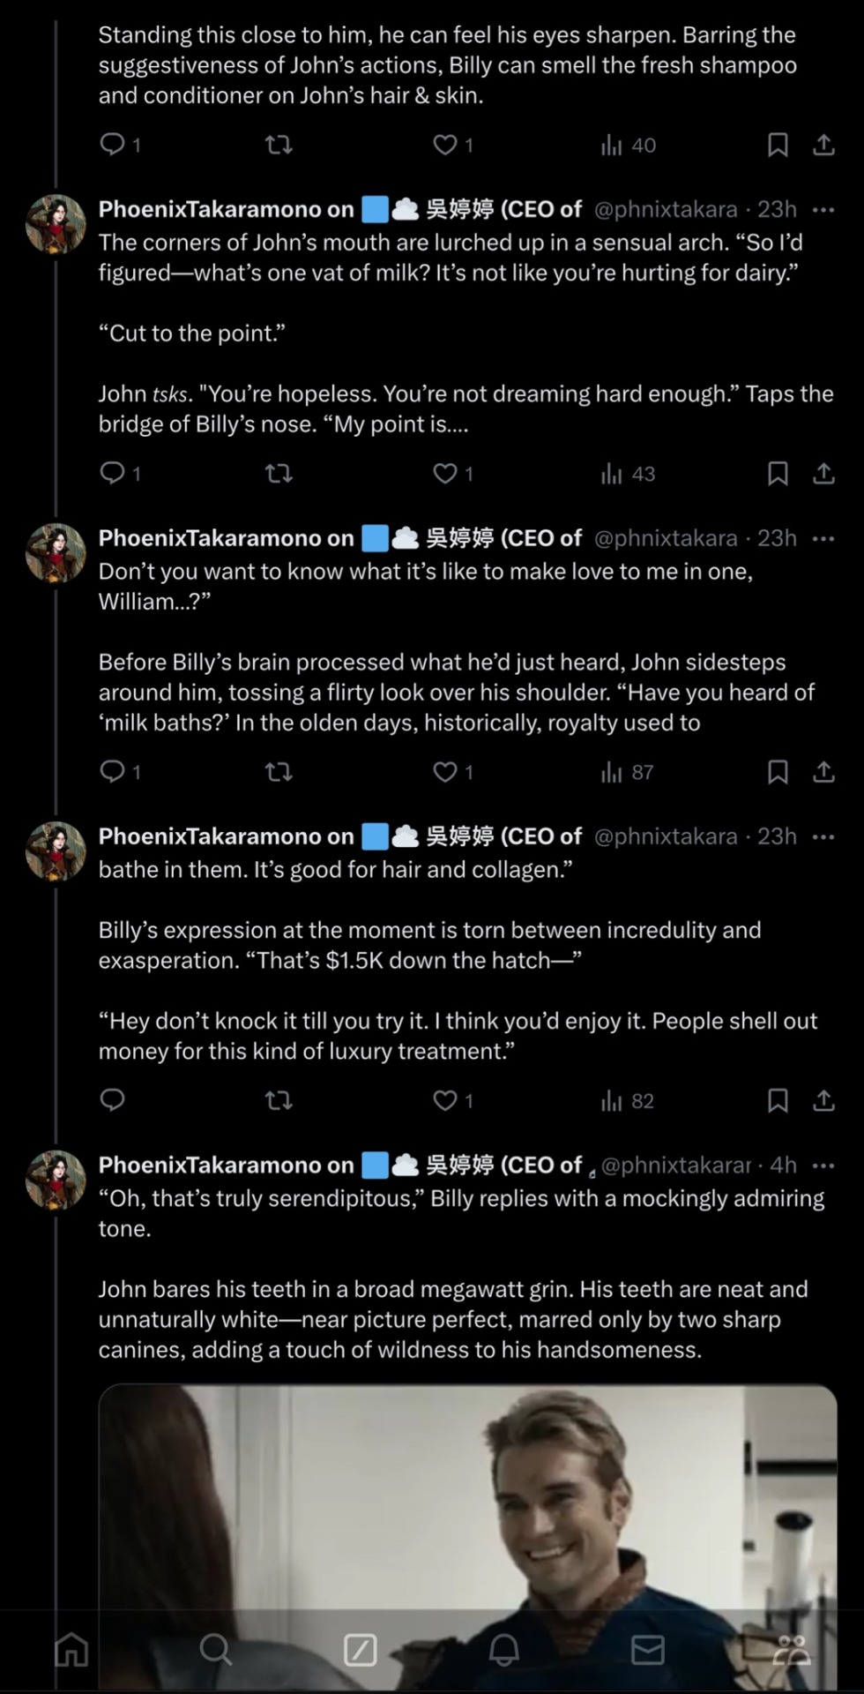The image size is (864, 1694).
Task: Repost the tweet with 40 views
Action: 279,145
